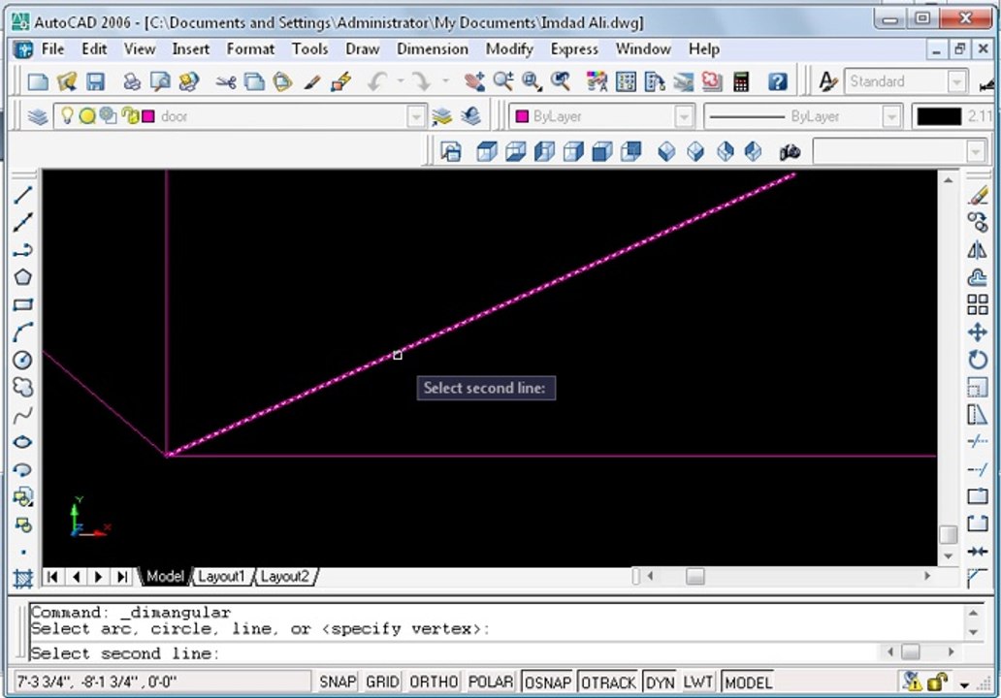This screenshot has height=698, width=1001.
Task: Switch to Layout2 tab
Action: 285,577
